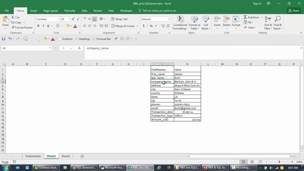Click Insert cells icon

(x=217, y=19)
